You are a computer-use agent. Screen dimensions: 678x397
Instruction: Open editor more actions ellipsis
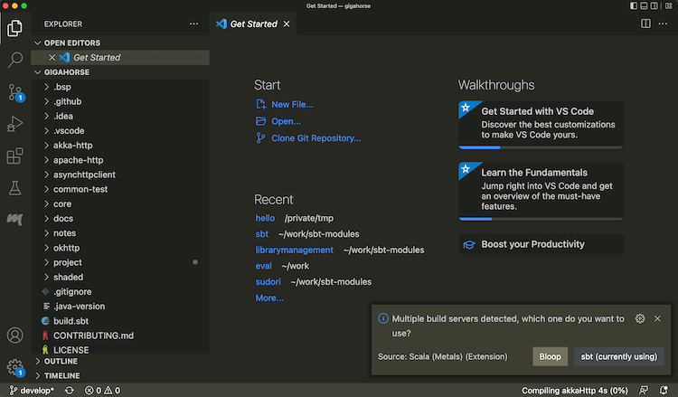[663, 24]
